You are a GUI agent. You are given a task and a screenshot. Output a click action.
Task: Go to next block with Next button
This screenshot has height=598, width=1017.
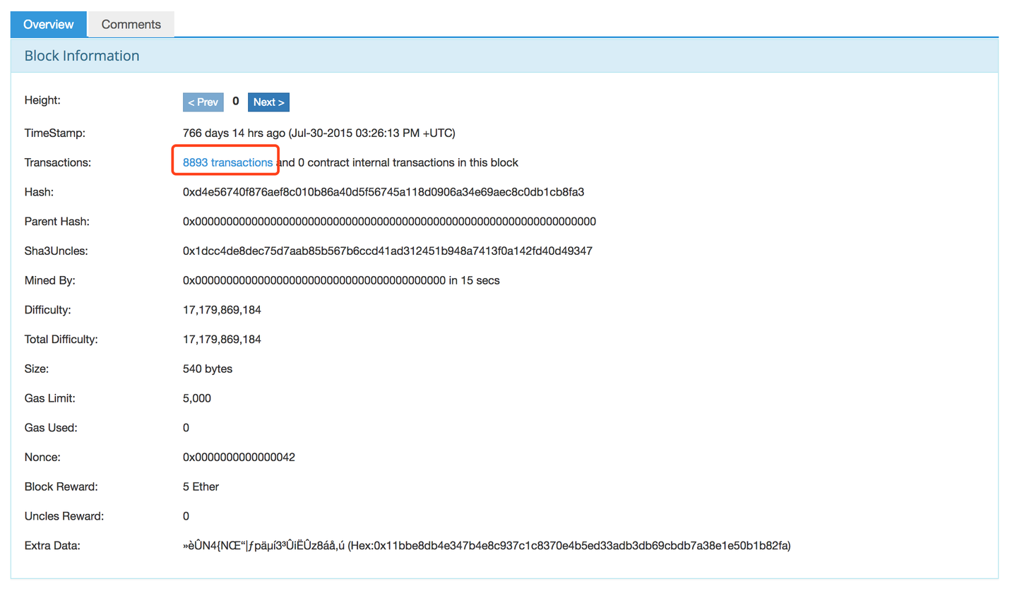(x=268, y=102)
